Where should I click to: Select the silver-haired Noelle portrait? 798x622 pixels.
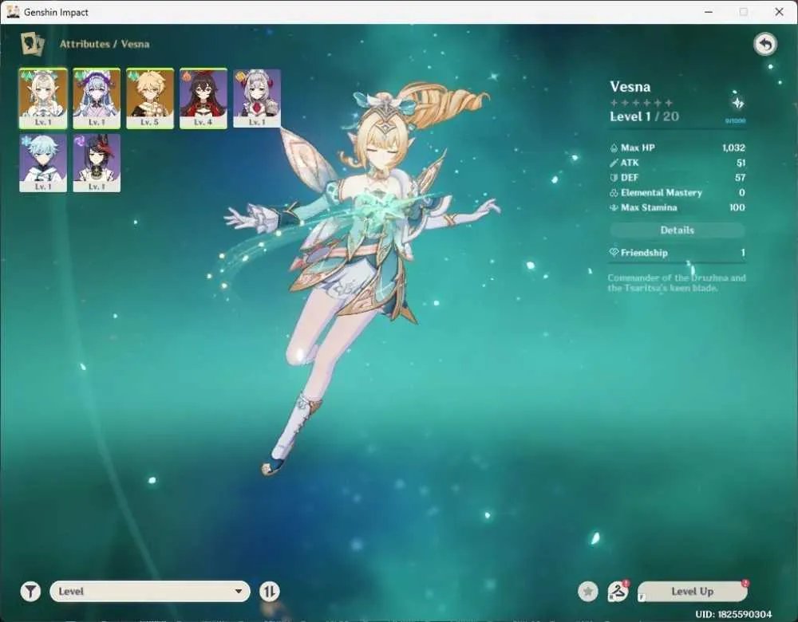[257, 98]
